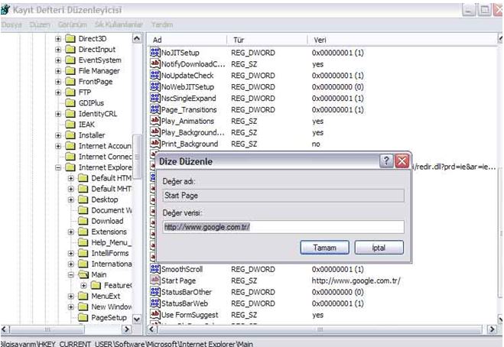
Task: Click the tree pane vertical scrollbar down arrow
Action: tap(138, 319)
